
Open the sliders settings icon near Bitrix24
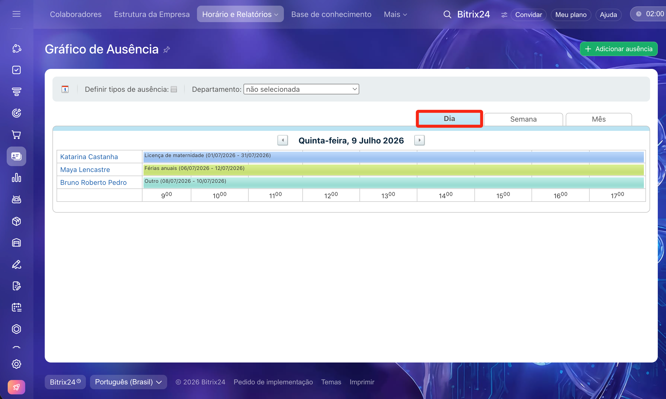(504, 15)
